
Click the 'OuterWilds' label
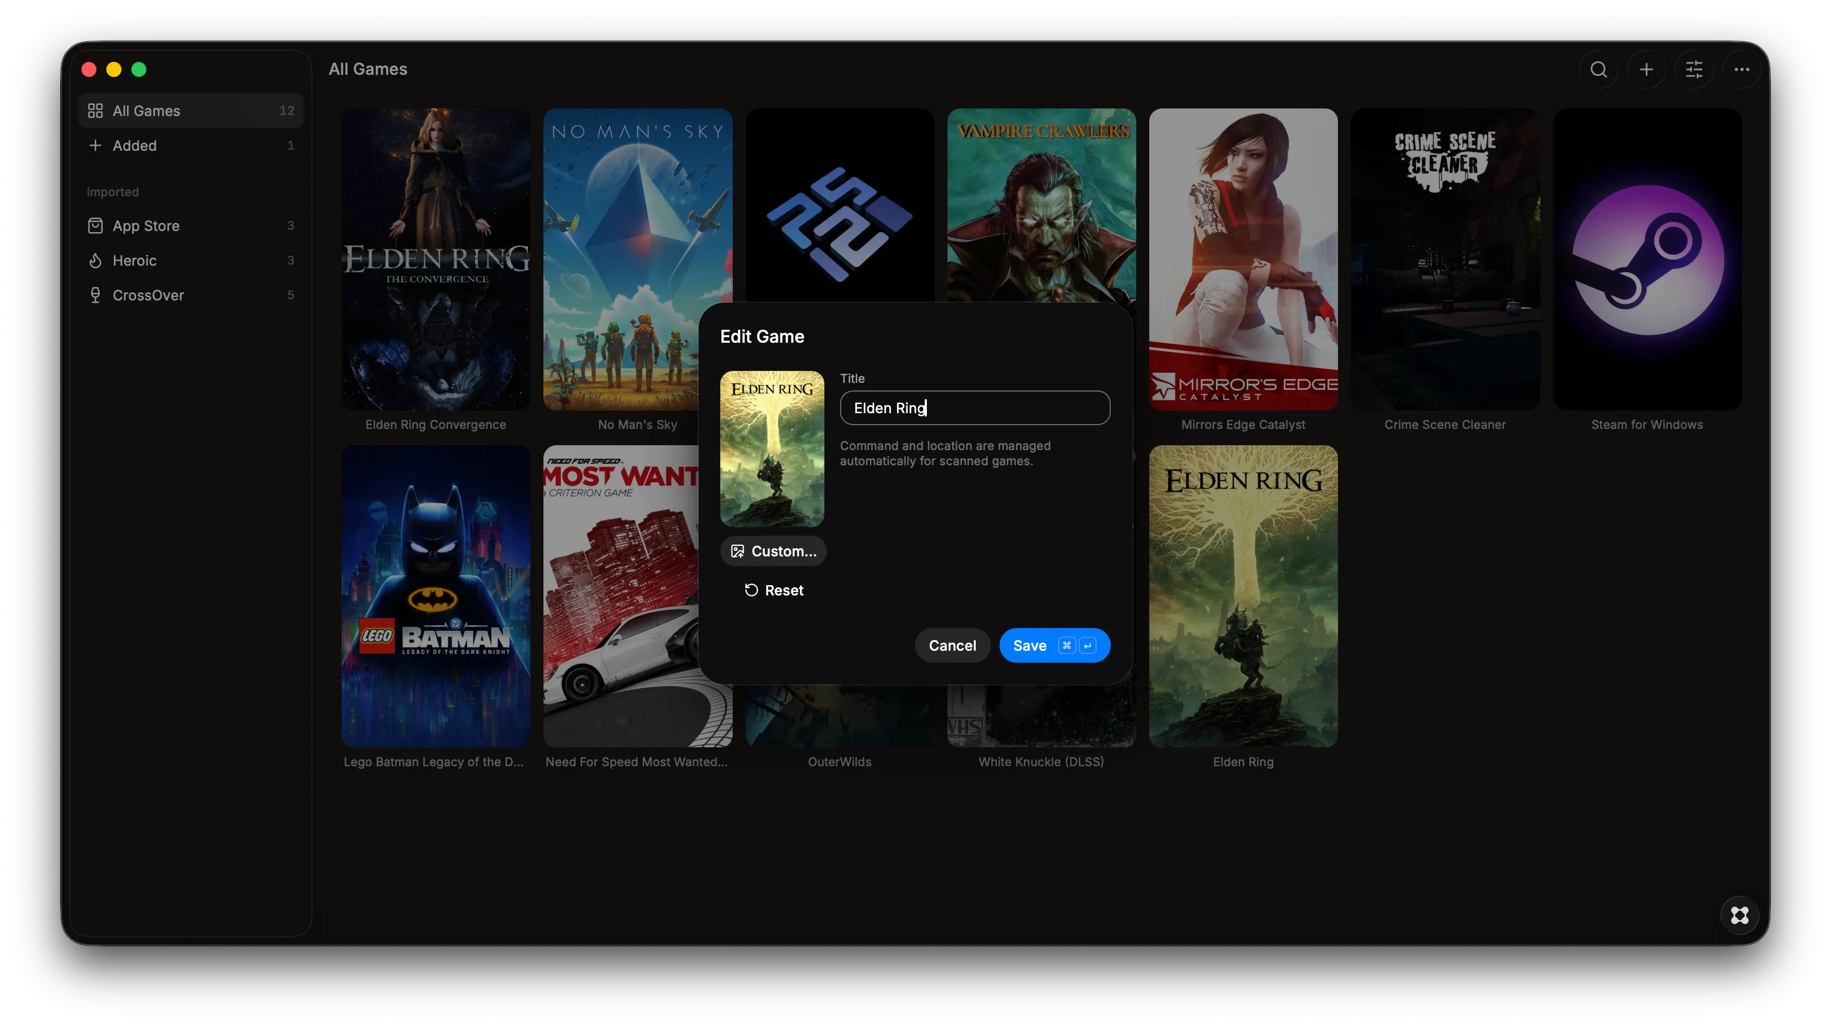pos(840,762)
